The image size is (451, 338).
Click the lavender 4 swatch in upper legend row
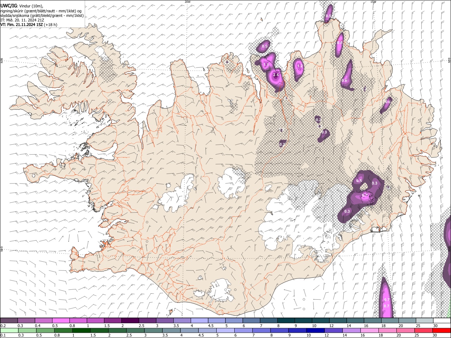click(199, 320)
